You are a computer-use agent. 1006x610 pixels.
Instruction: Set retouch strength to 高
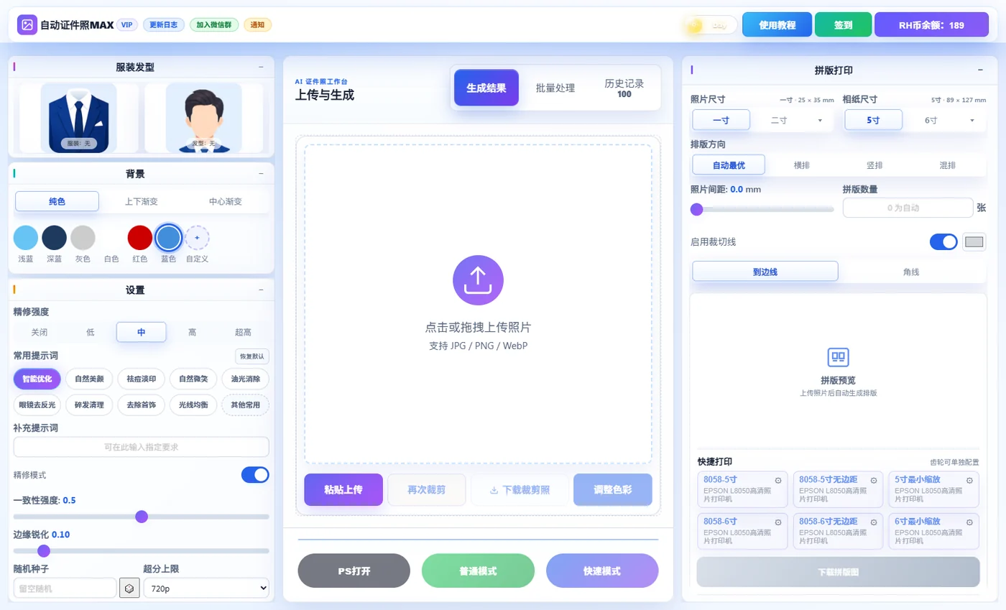193,332
